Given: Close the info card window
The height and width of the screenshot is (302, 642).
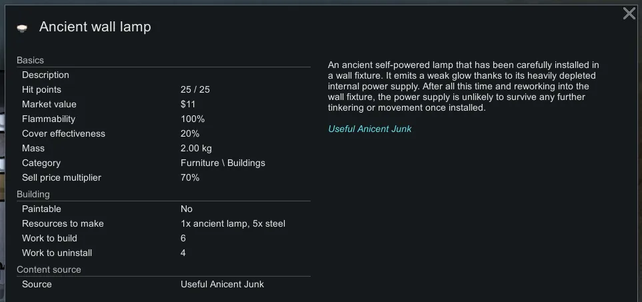Looking at the screenshot, I should 629,14.
